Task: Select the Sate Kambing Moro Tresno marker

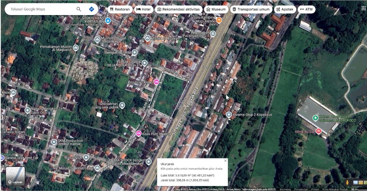Action: click(219, 20)
